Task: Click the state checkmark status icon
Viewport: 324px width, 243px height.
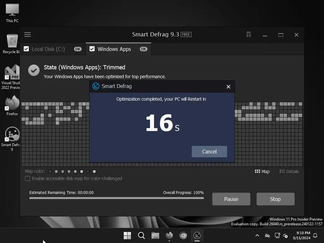Action: tap(34, 70)
